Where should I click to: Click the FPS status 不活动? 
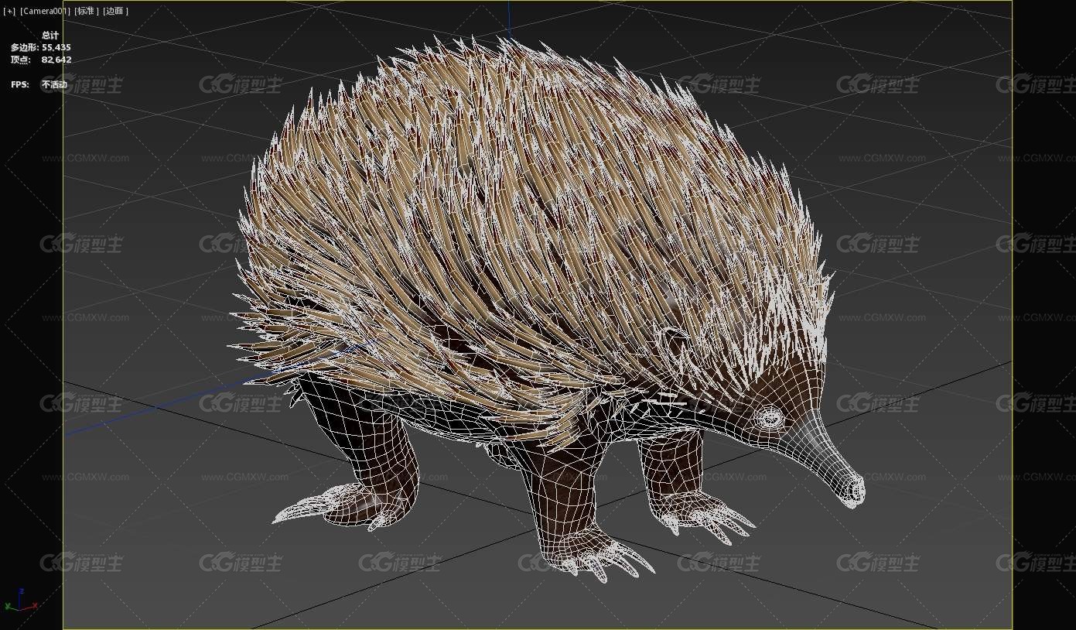pos(54,84)
